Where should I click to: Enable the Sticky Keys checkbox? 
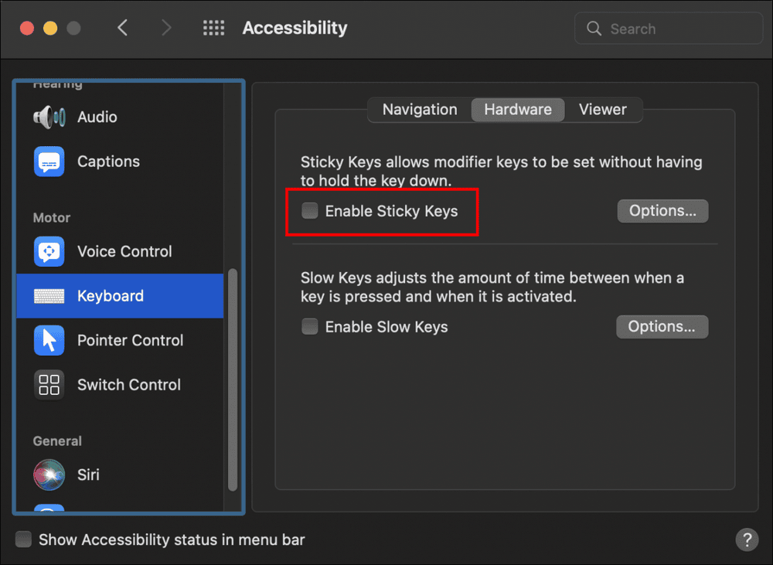click(310, 211)
